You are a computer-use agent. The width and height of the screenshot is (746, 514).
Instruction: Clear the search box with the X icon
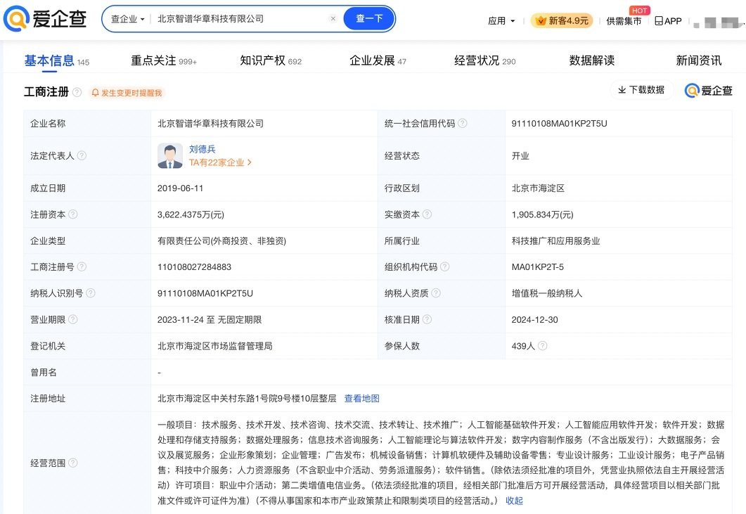coord(333,19)
